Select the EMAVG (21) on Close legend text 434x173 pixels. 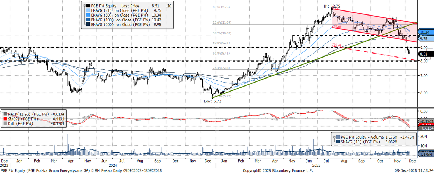coord(120,10)
